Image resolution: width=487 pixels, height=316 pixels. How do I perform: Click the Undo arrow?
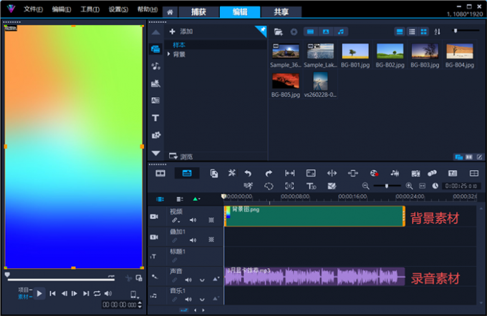[x=248, y=173]
